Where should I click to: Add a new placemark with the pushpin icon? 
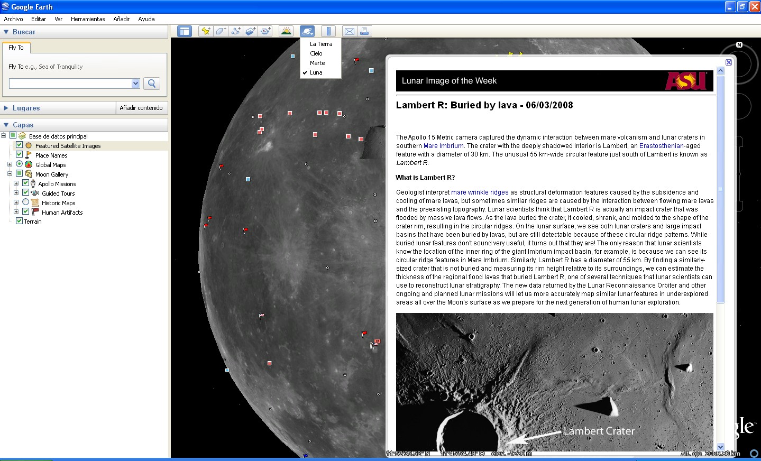click(206, 31)
